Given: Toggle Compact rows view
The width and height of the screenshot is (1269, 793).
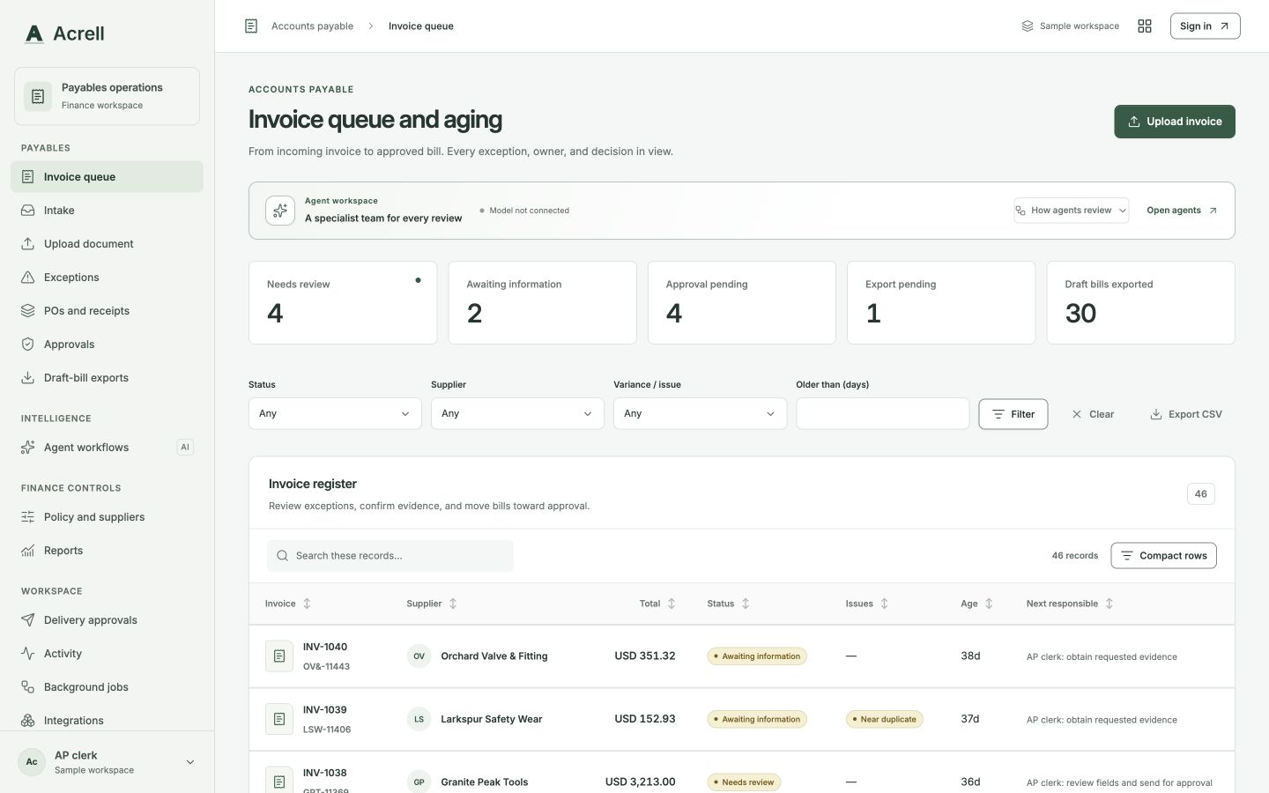Looking at the screenshot, I should tap(1163, 556).
